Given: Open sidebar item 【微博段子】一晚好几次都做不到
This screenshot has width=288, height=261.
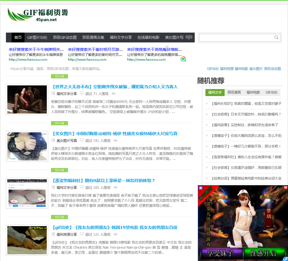Looking at the screenshot, I should [x=245, y=146].
